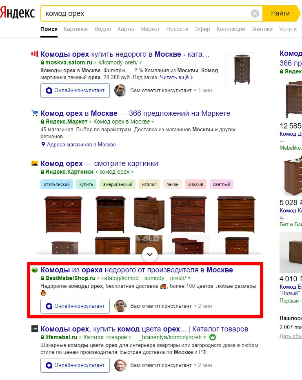Expand the Яндекс.Маркет URL dropdown arrow
302x380 pixels.
pyautogui.click(x=153, y=122)
